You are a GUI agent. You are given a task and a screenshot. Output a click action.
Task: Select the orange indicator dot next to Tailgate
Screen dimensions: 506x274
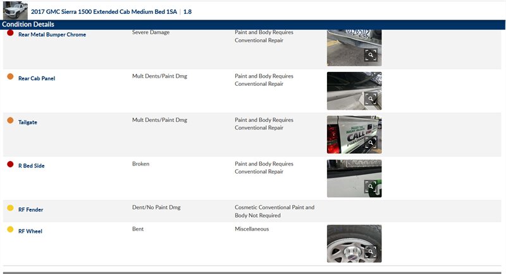pos(10,120)
